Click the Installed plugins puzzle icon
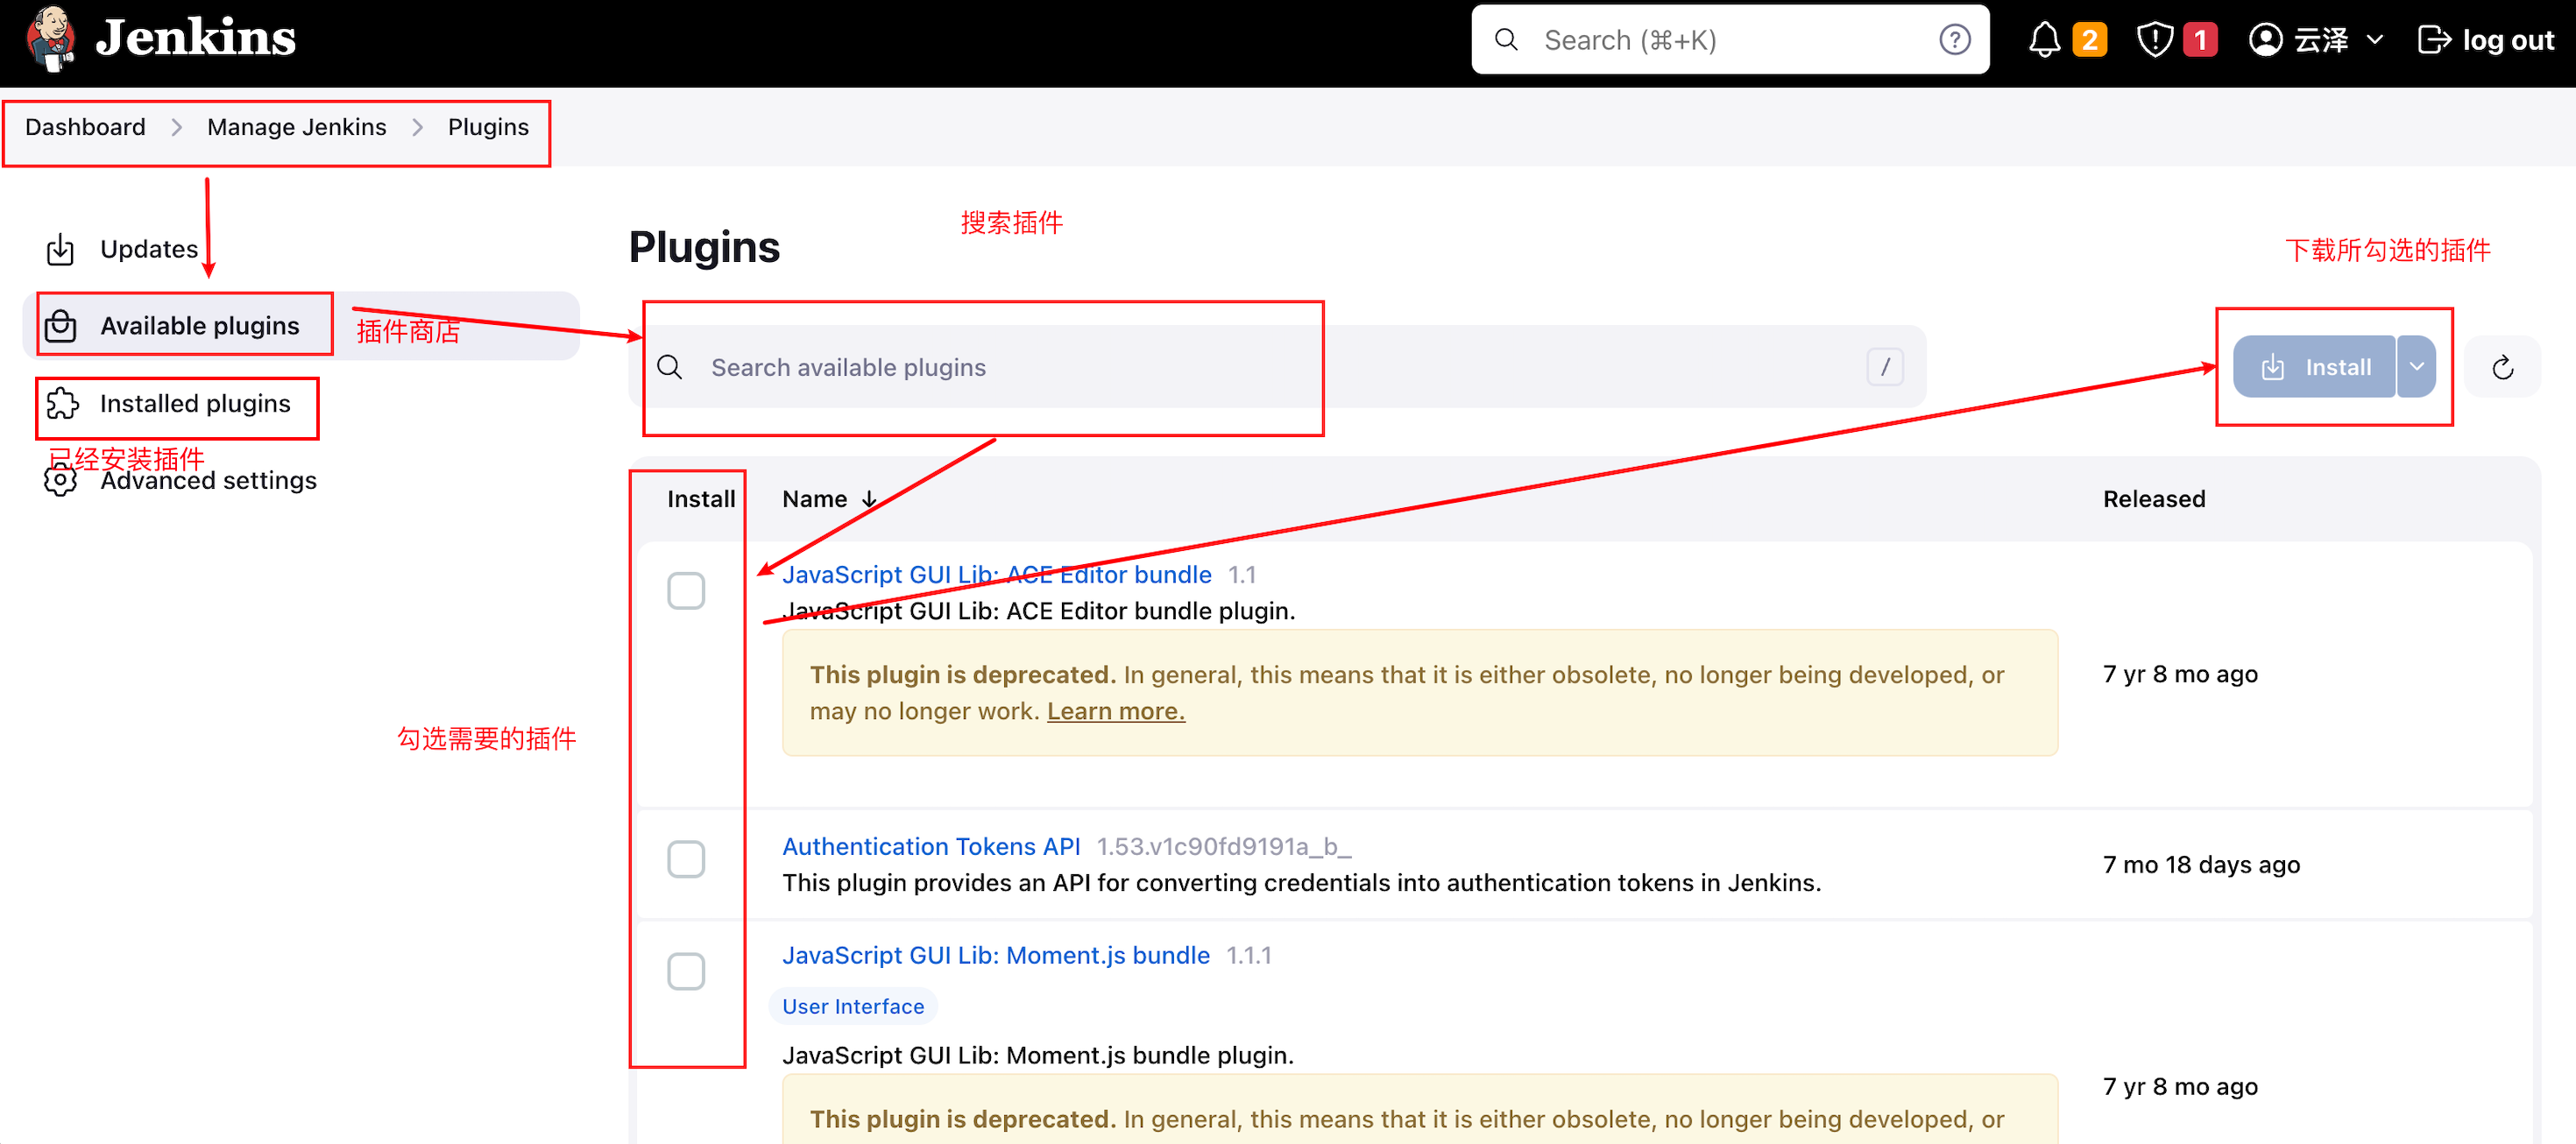Screen dimensions: 2576x1144 62,404
